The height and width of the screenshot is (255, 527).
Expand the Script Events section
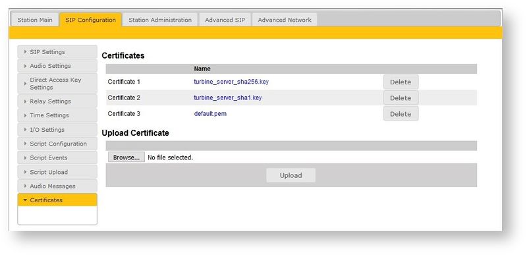tap(57, 158)
